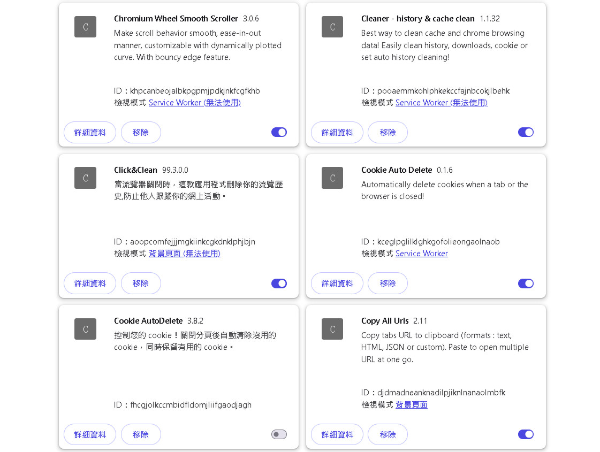Disable Chromium Wheel Smooth Scroller extension

pos(279,132)
